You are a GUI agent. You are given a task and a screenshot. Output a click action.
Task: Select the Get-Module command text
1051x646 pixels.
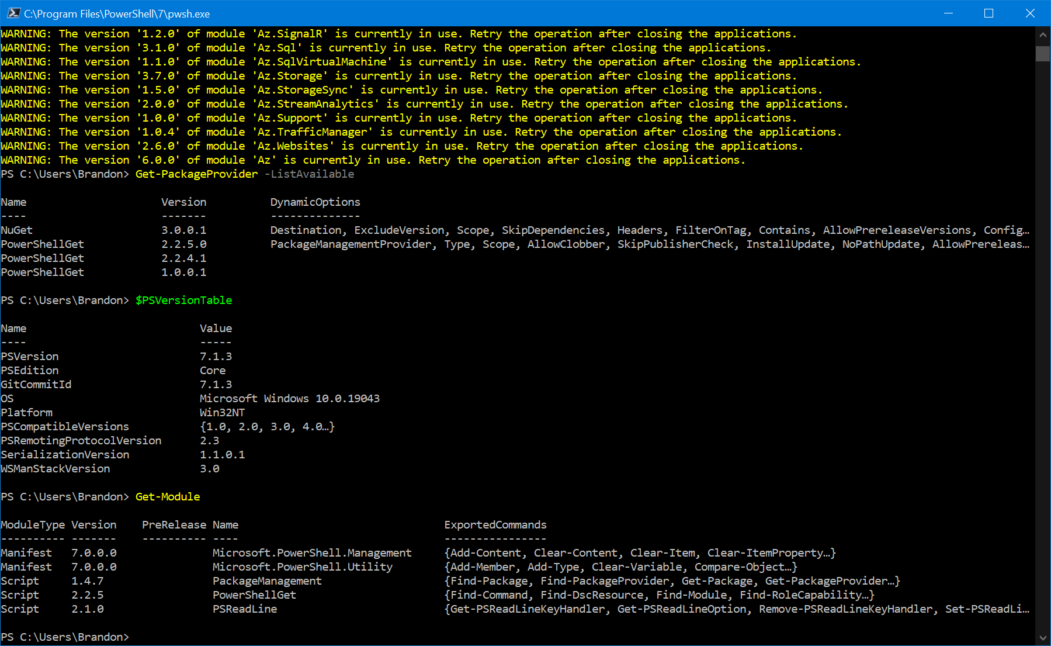click(x=168, y=496)
